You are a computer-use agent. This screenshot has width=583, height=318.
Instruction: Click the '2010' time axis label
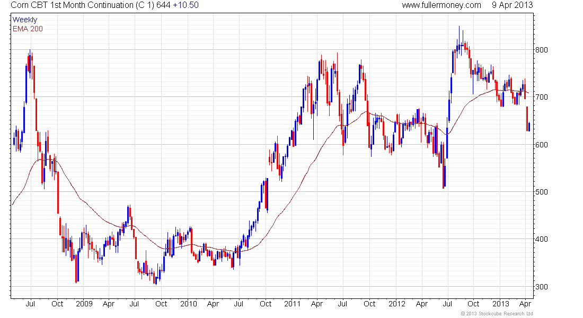(189, 304)
